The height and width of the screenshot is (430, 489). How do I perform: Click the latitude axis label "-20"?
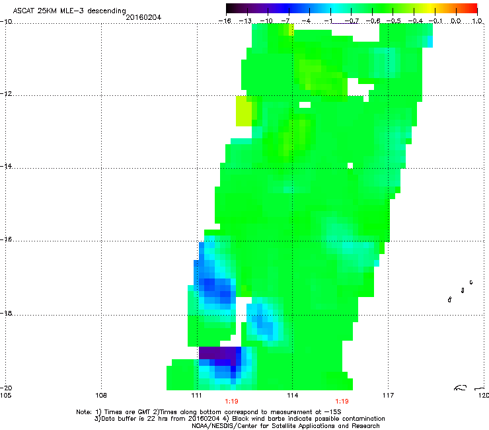6,388
